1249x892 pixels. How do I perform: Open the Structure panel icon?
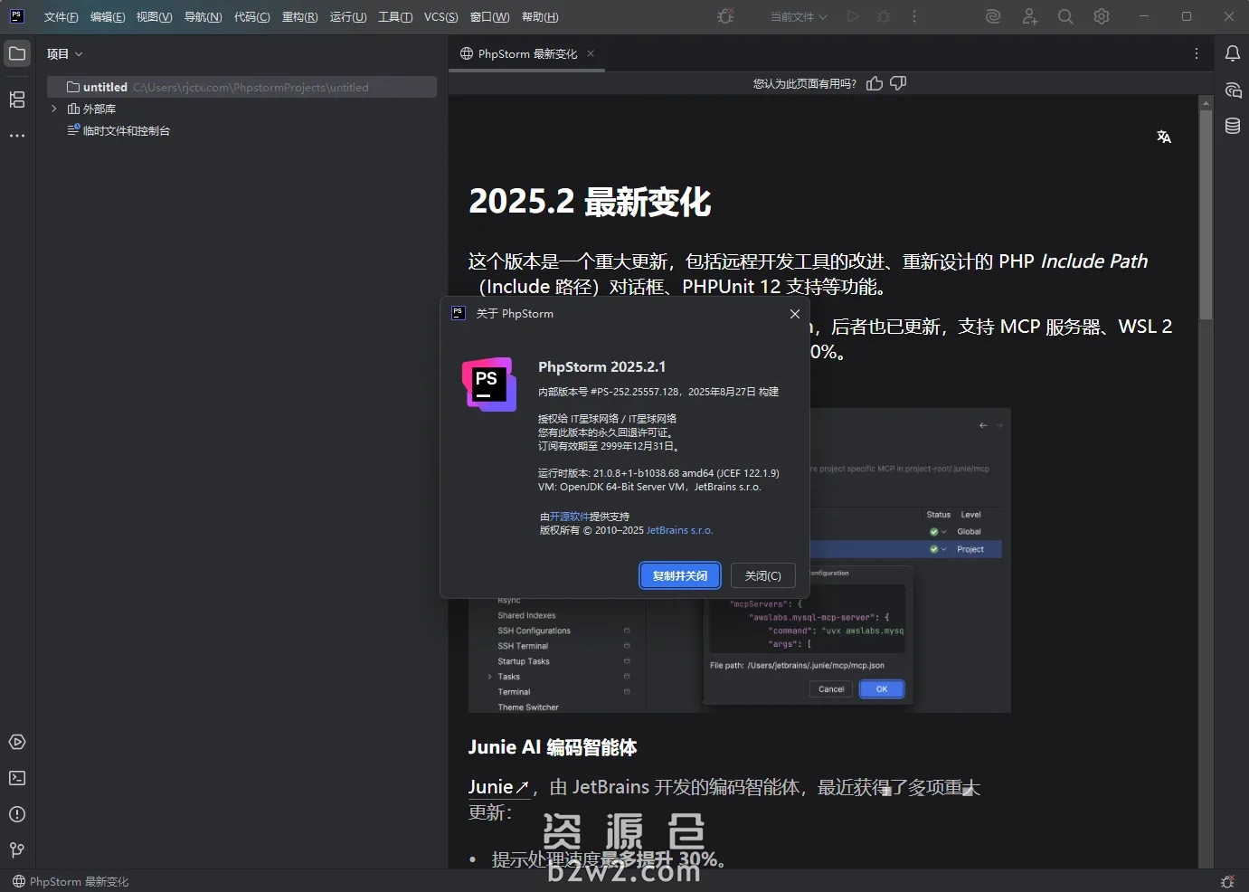click(17, 100)
